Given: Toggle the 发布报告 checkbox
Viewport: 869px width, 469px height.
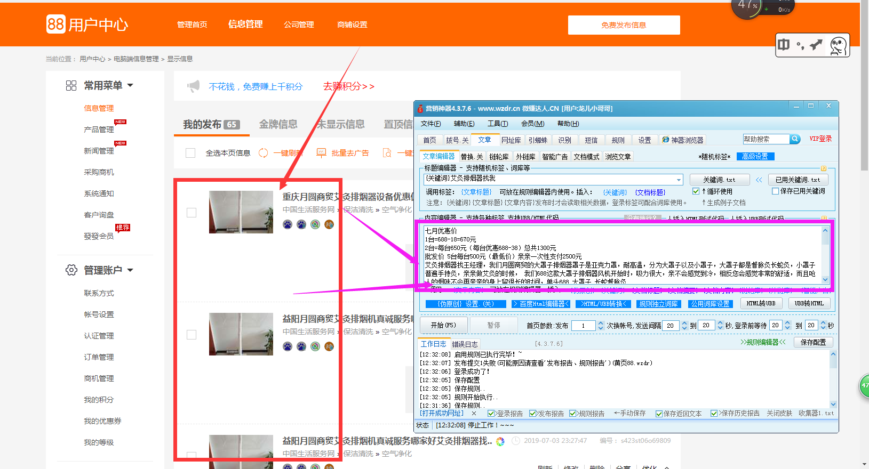Looking at the screenshot, I should [532, 414].
